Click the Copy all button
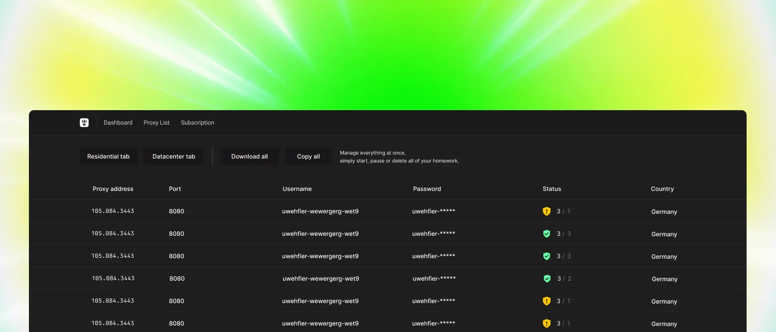This screenshot has height=332, width=776. pos(308,156)
